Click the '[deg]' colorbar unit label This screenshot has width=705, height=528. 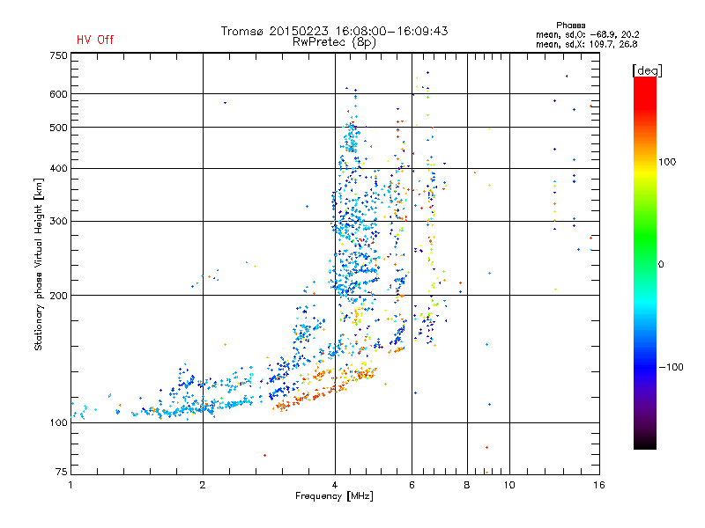[x=647, y=70]
